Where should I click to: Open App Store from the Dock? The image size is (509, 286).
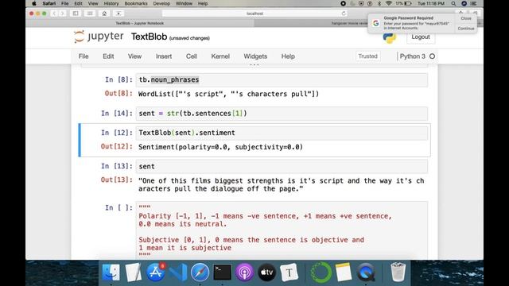155,272
